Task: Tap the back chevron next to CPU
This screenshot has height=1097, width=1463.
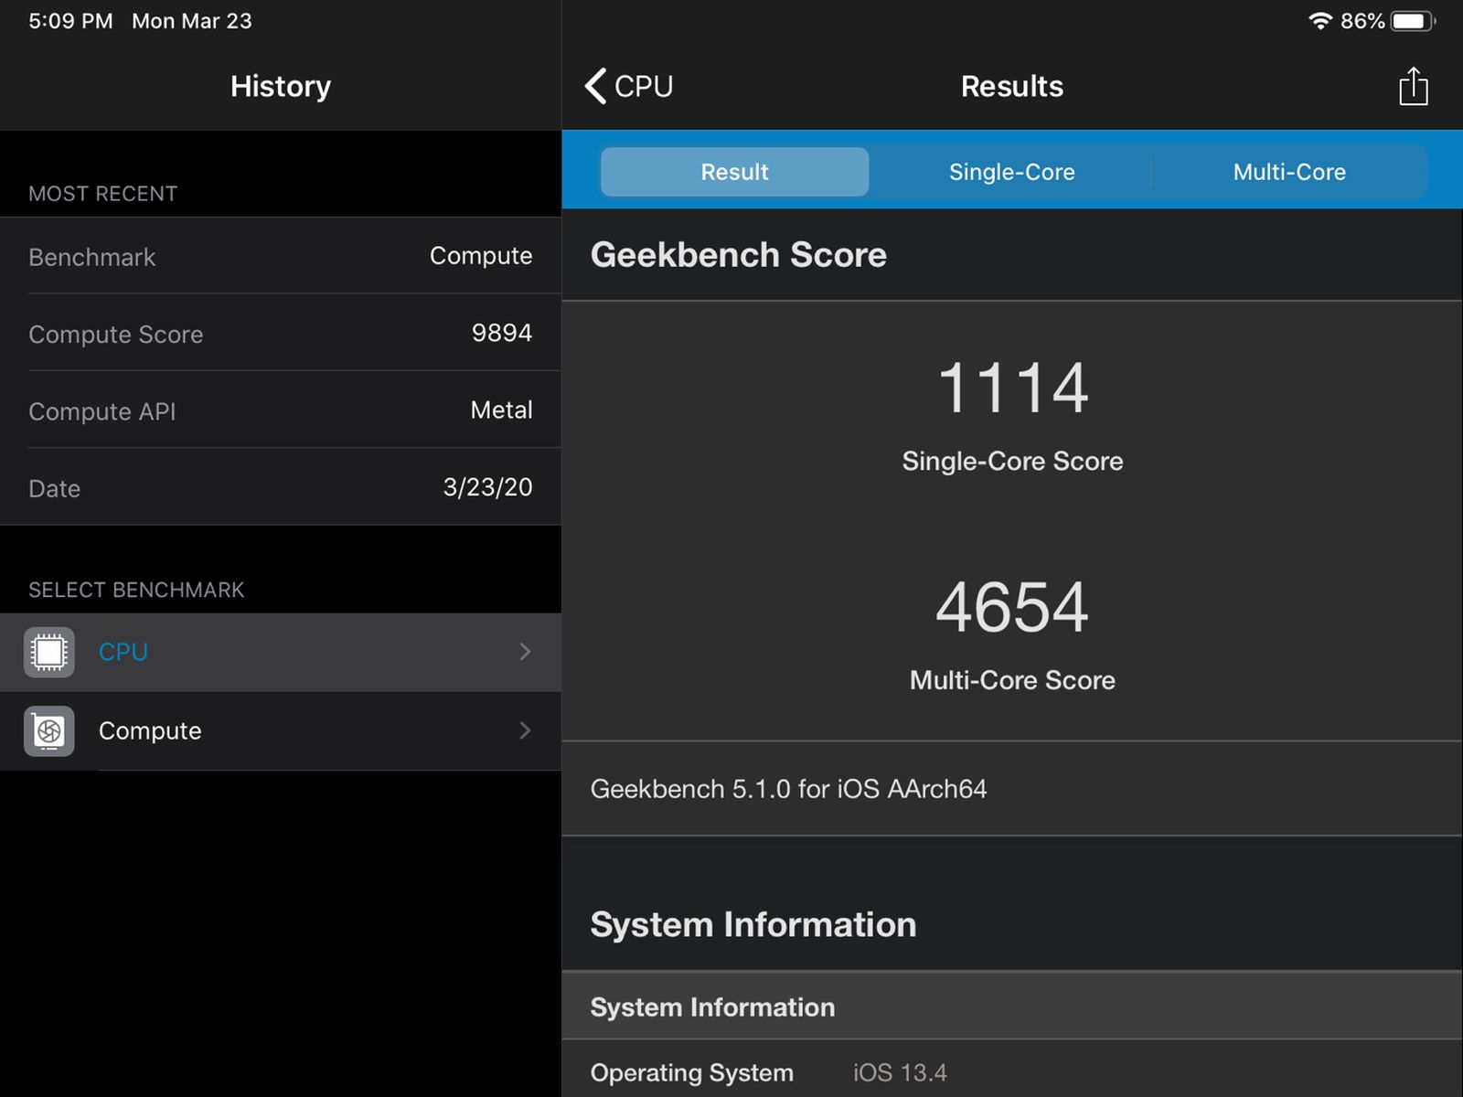Action: (596, 87)
